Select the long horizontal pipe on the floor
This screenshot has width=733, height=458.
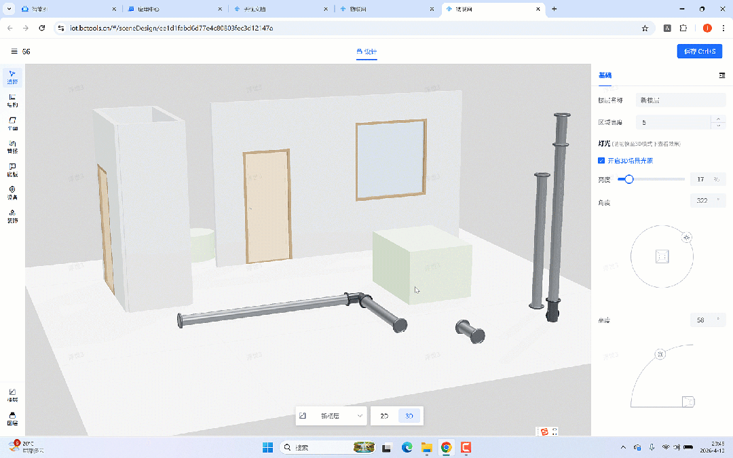coord(264,311)
